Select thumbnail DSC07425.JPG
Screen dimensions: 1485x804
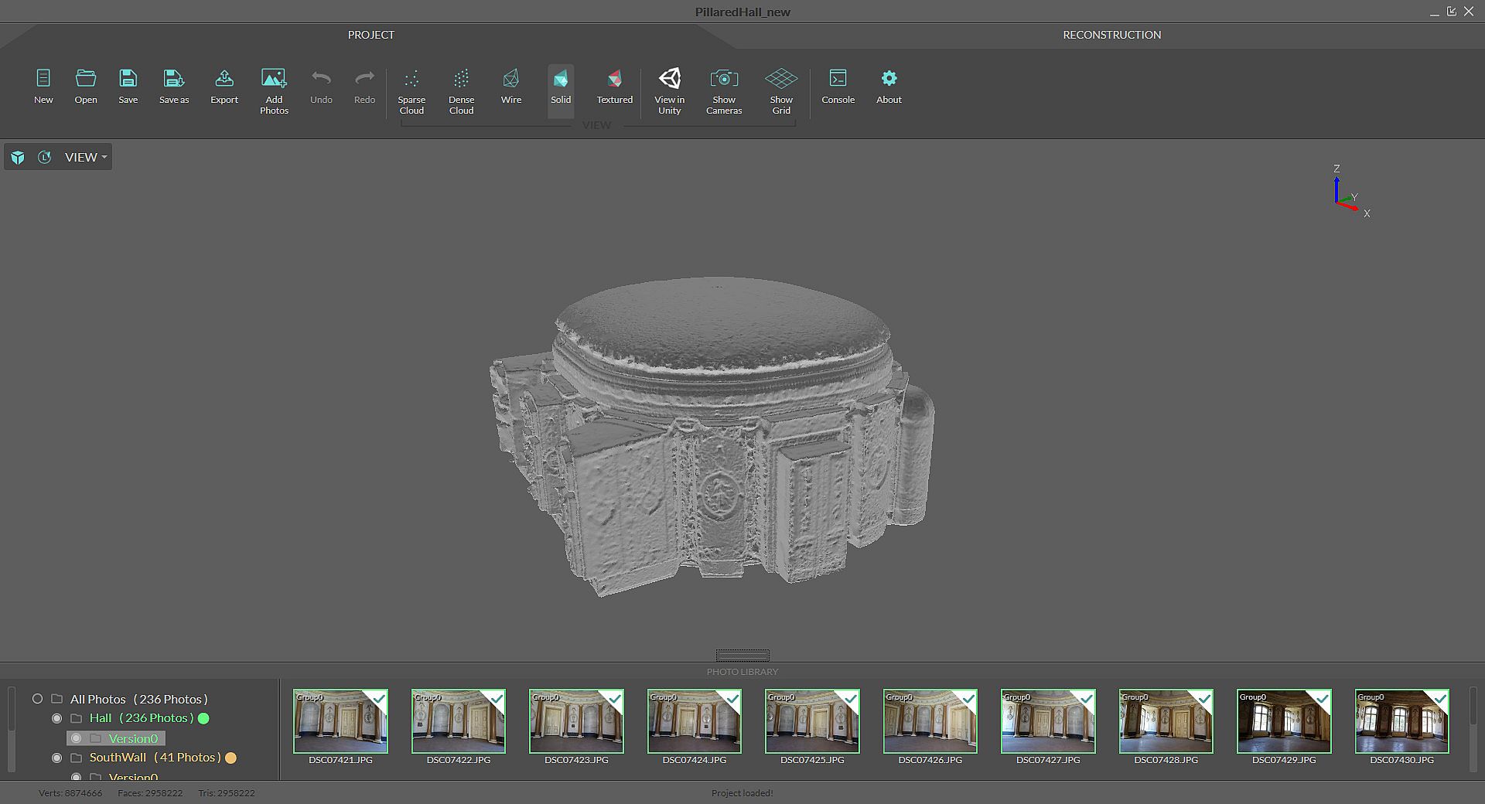tap(812, 721)
